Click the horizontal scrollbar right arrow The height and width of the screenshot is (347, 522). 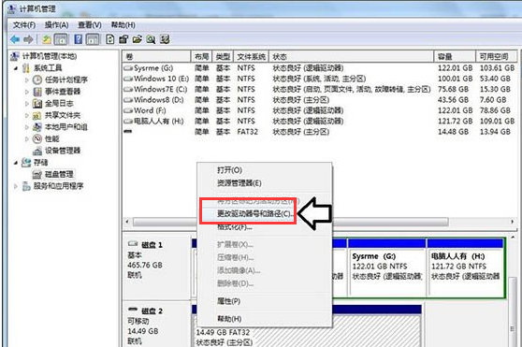[x=513, y=222]
